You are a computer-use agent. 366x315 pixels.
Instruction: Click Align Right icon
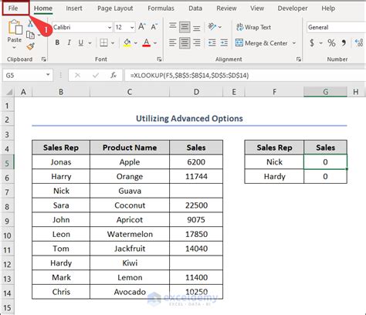point(196,42)
